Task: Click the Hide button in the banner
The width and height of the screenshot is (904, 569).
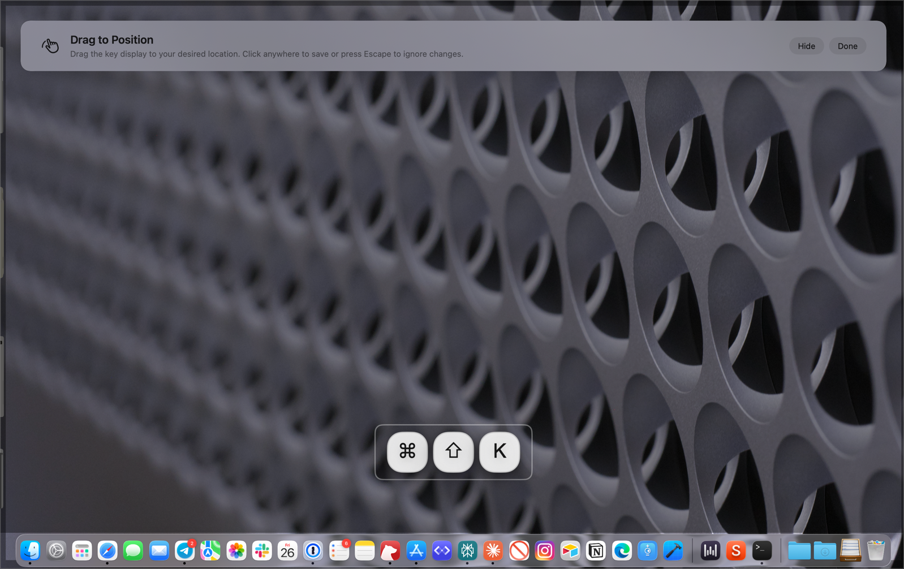Action: [x=806, y=46]
